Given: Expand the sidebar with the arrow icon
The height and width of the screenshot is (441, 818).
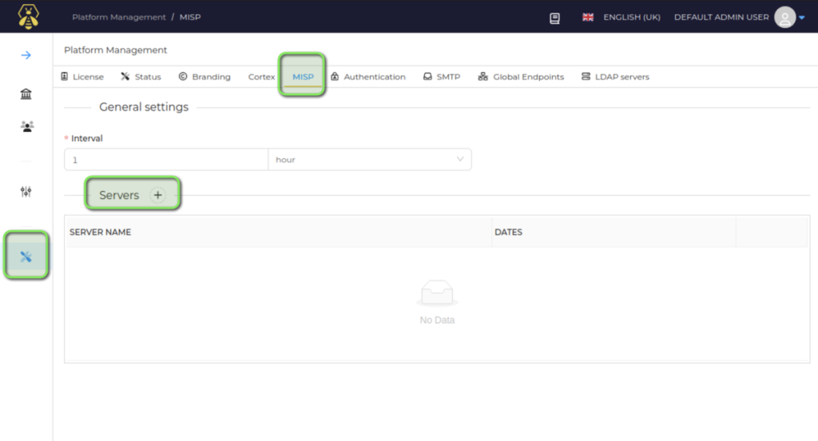Looking at the screenshot, I should tap(26, 55).
